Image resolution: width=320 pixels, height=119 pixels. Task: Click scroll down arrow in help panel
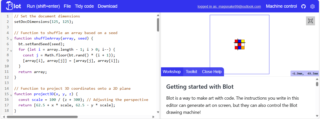(317, 116)
